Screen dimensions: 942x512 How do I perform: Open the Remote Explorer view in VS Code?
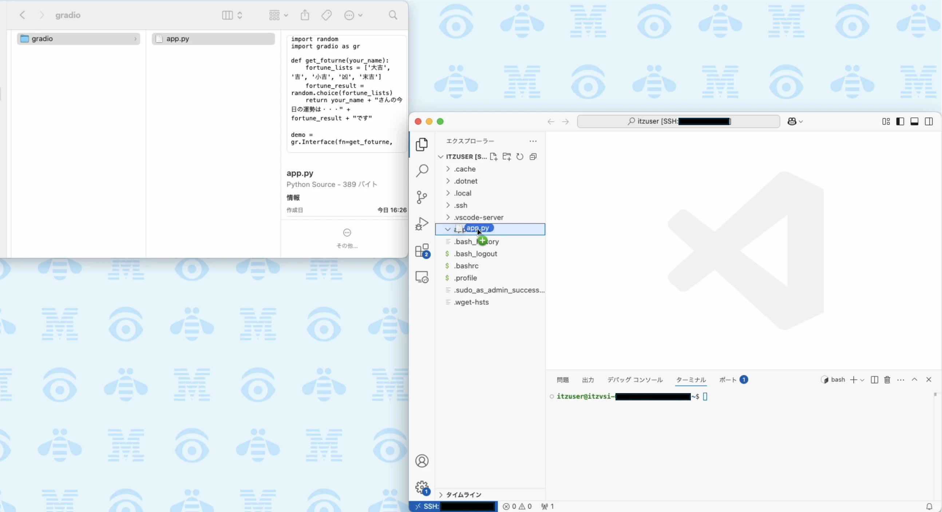422,277
